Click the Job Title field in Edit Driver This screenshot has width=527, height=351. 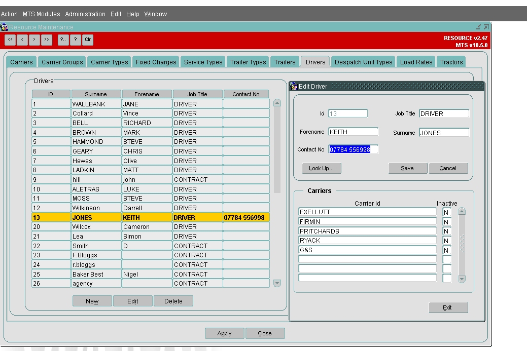point(444,113)
